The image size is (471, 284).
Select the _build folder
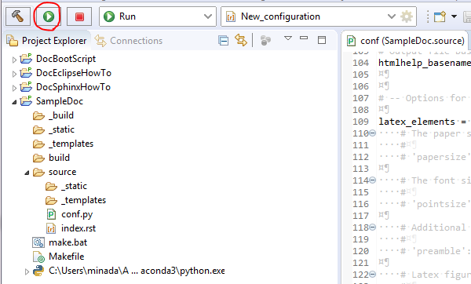point(61,115)
